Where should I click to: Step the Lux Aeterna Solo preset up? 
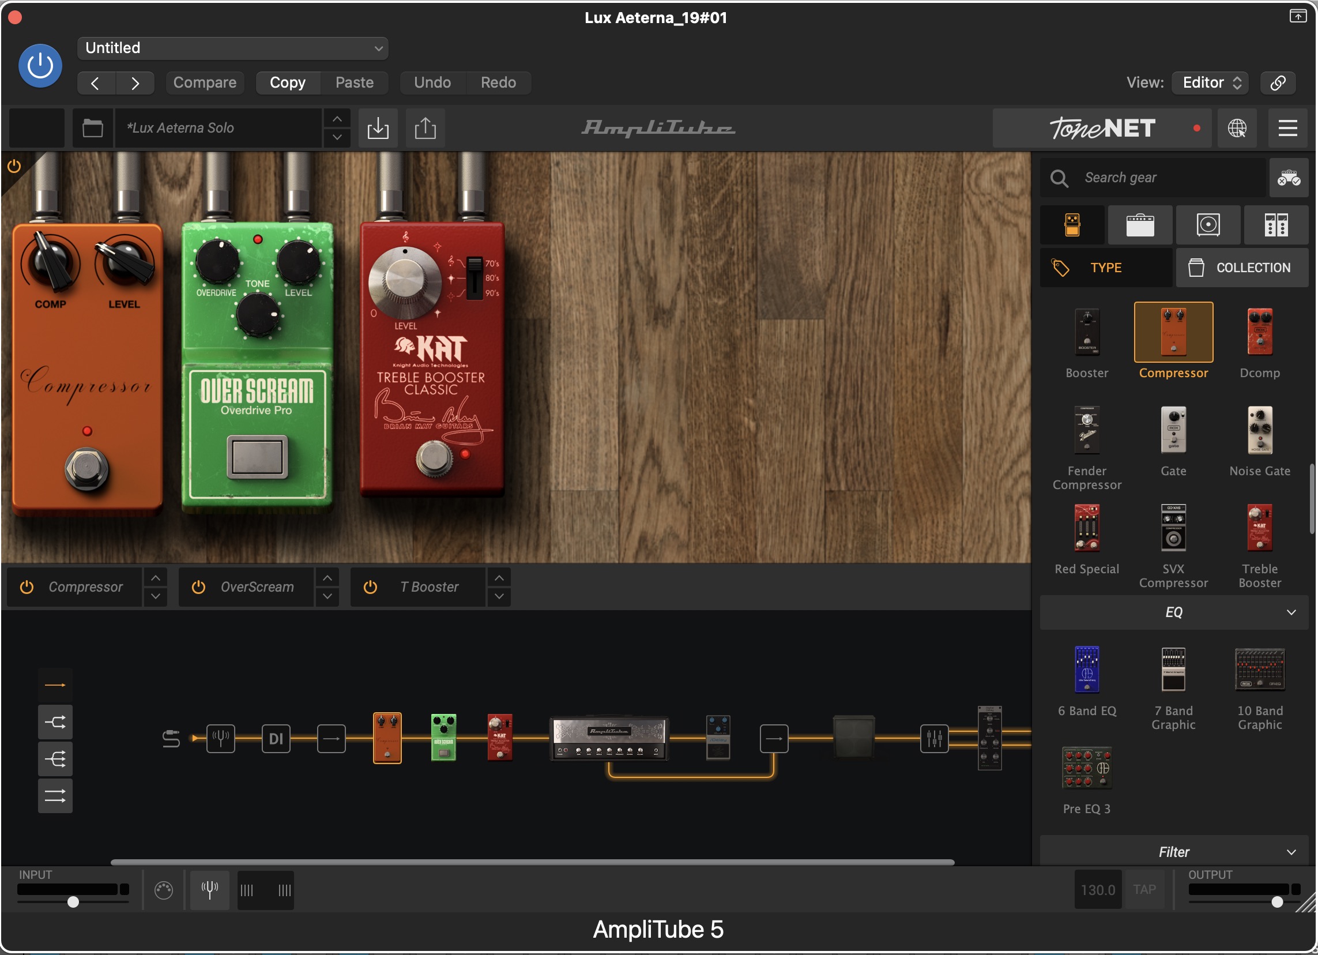(x=337, y=119)
